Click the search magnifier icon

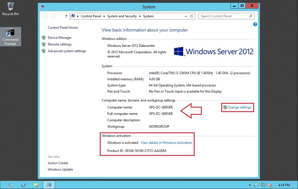(251, 16)
